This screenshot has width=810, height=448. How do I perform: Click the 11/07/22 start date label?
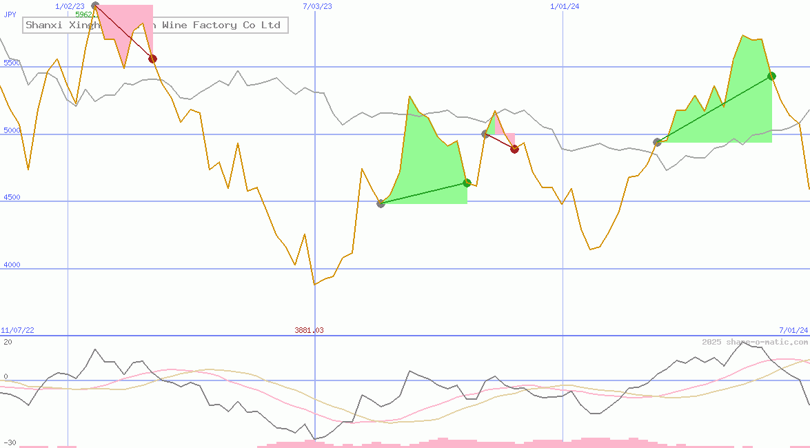click(17, 330)
